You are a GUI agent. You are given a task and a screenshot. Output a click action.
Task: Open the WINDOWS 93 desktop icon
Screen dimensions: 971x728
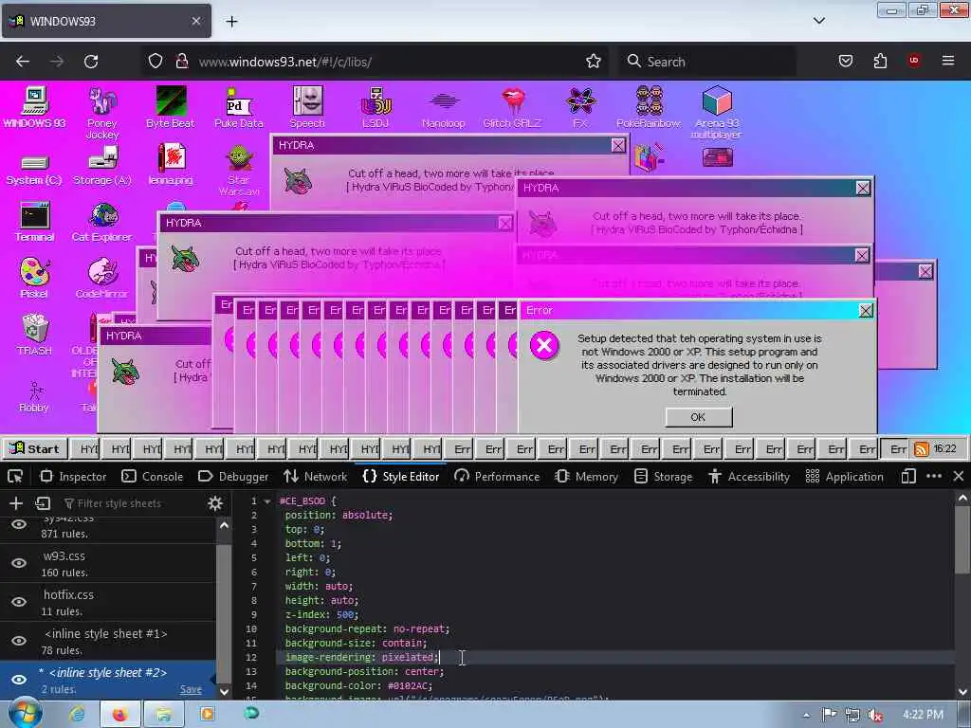[x=35, y=106]
